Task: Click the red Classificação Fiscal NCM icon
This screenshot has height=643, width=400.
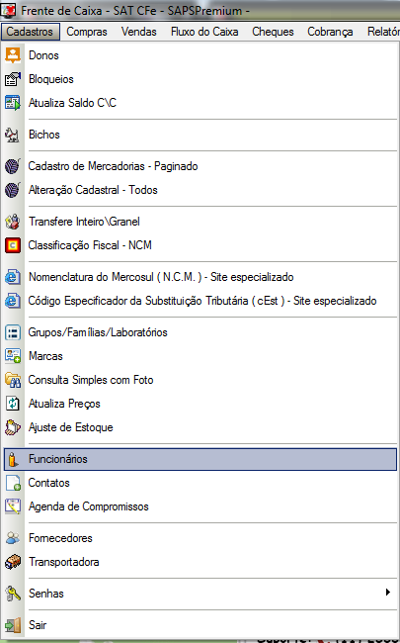Action: (x=13, y=245)
